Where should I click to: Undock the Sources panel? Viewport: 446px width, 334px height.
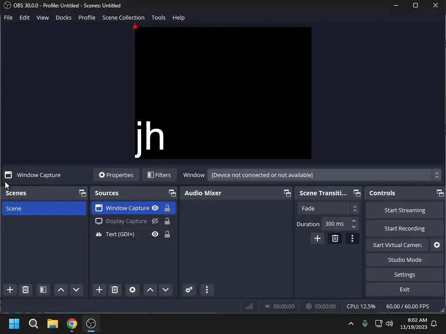(172, 193)
